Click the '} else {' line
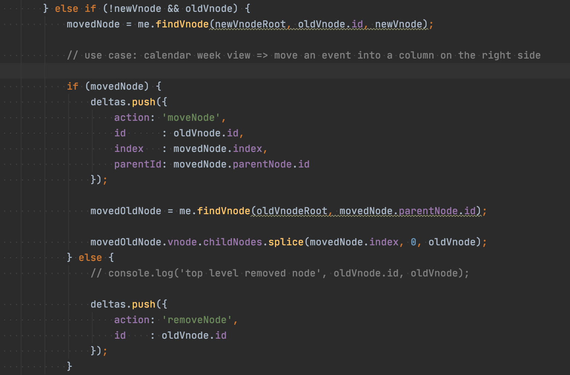570x375 pixels. click(x=90, y=258)
